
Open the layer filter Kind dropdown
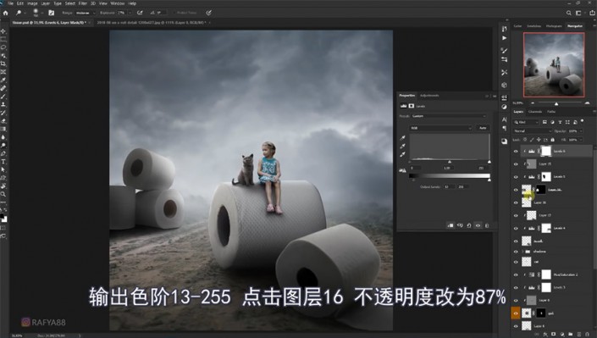526,122
